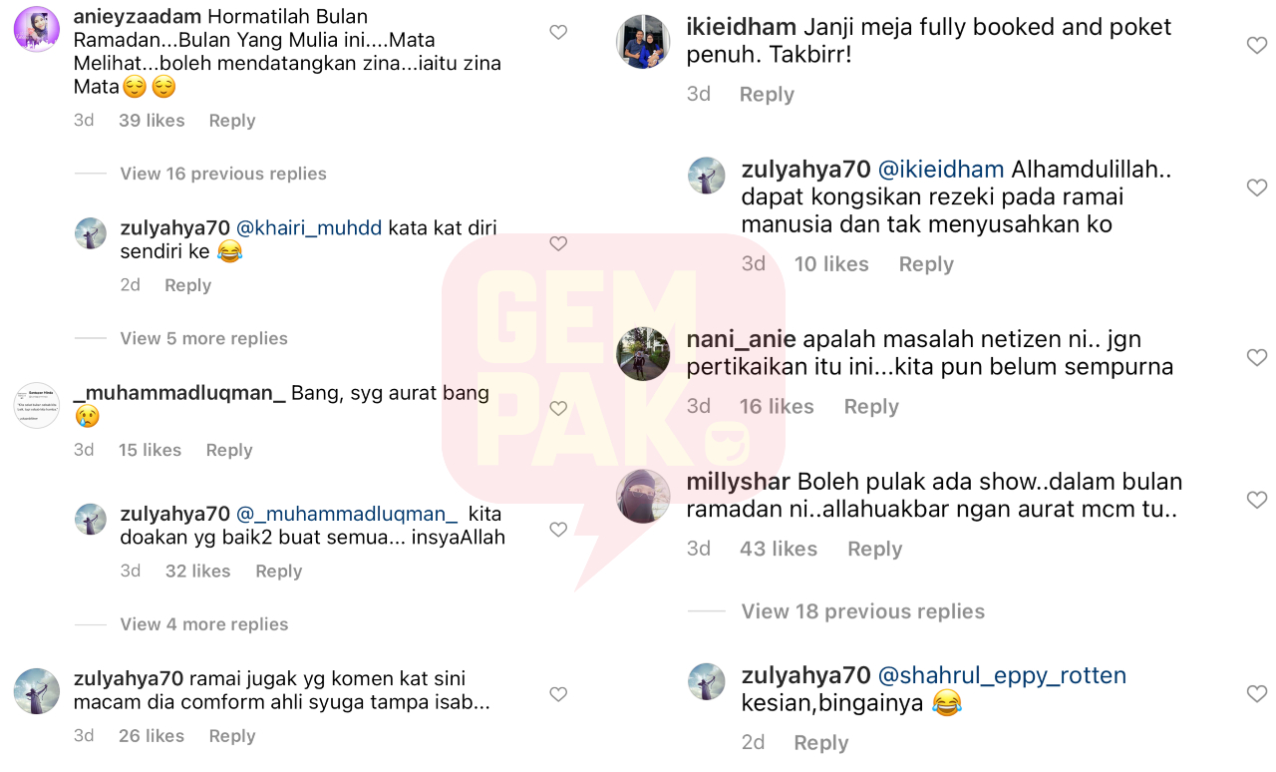Like anieyzaadam's comment with the heart icon
The height and width of the screenshot is (772, 1276).
[558, 33]
